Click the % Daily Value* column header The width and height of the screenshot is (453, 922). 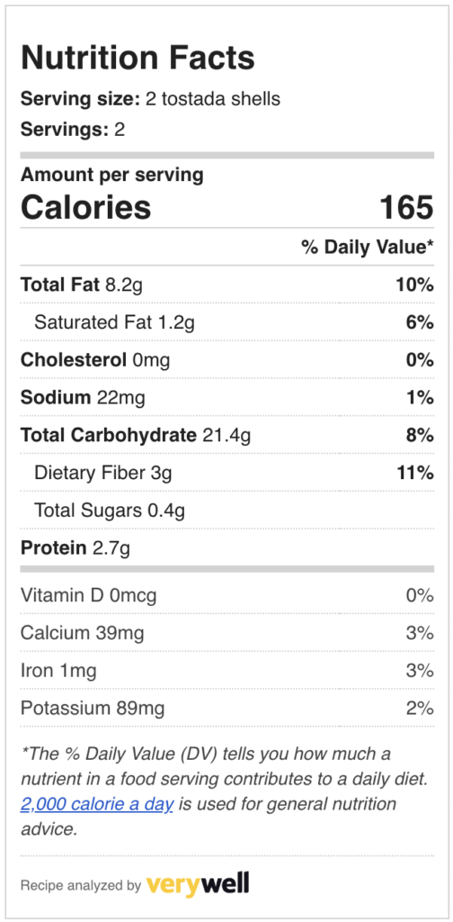[x=368, y=247]
